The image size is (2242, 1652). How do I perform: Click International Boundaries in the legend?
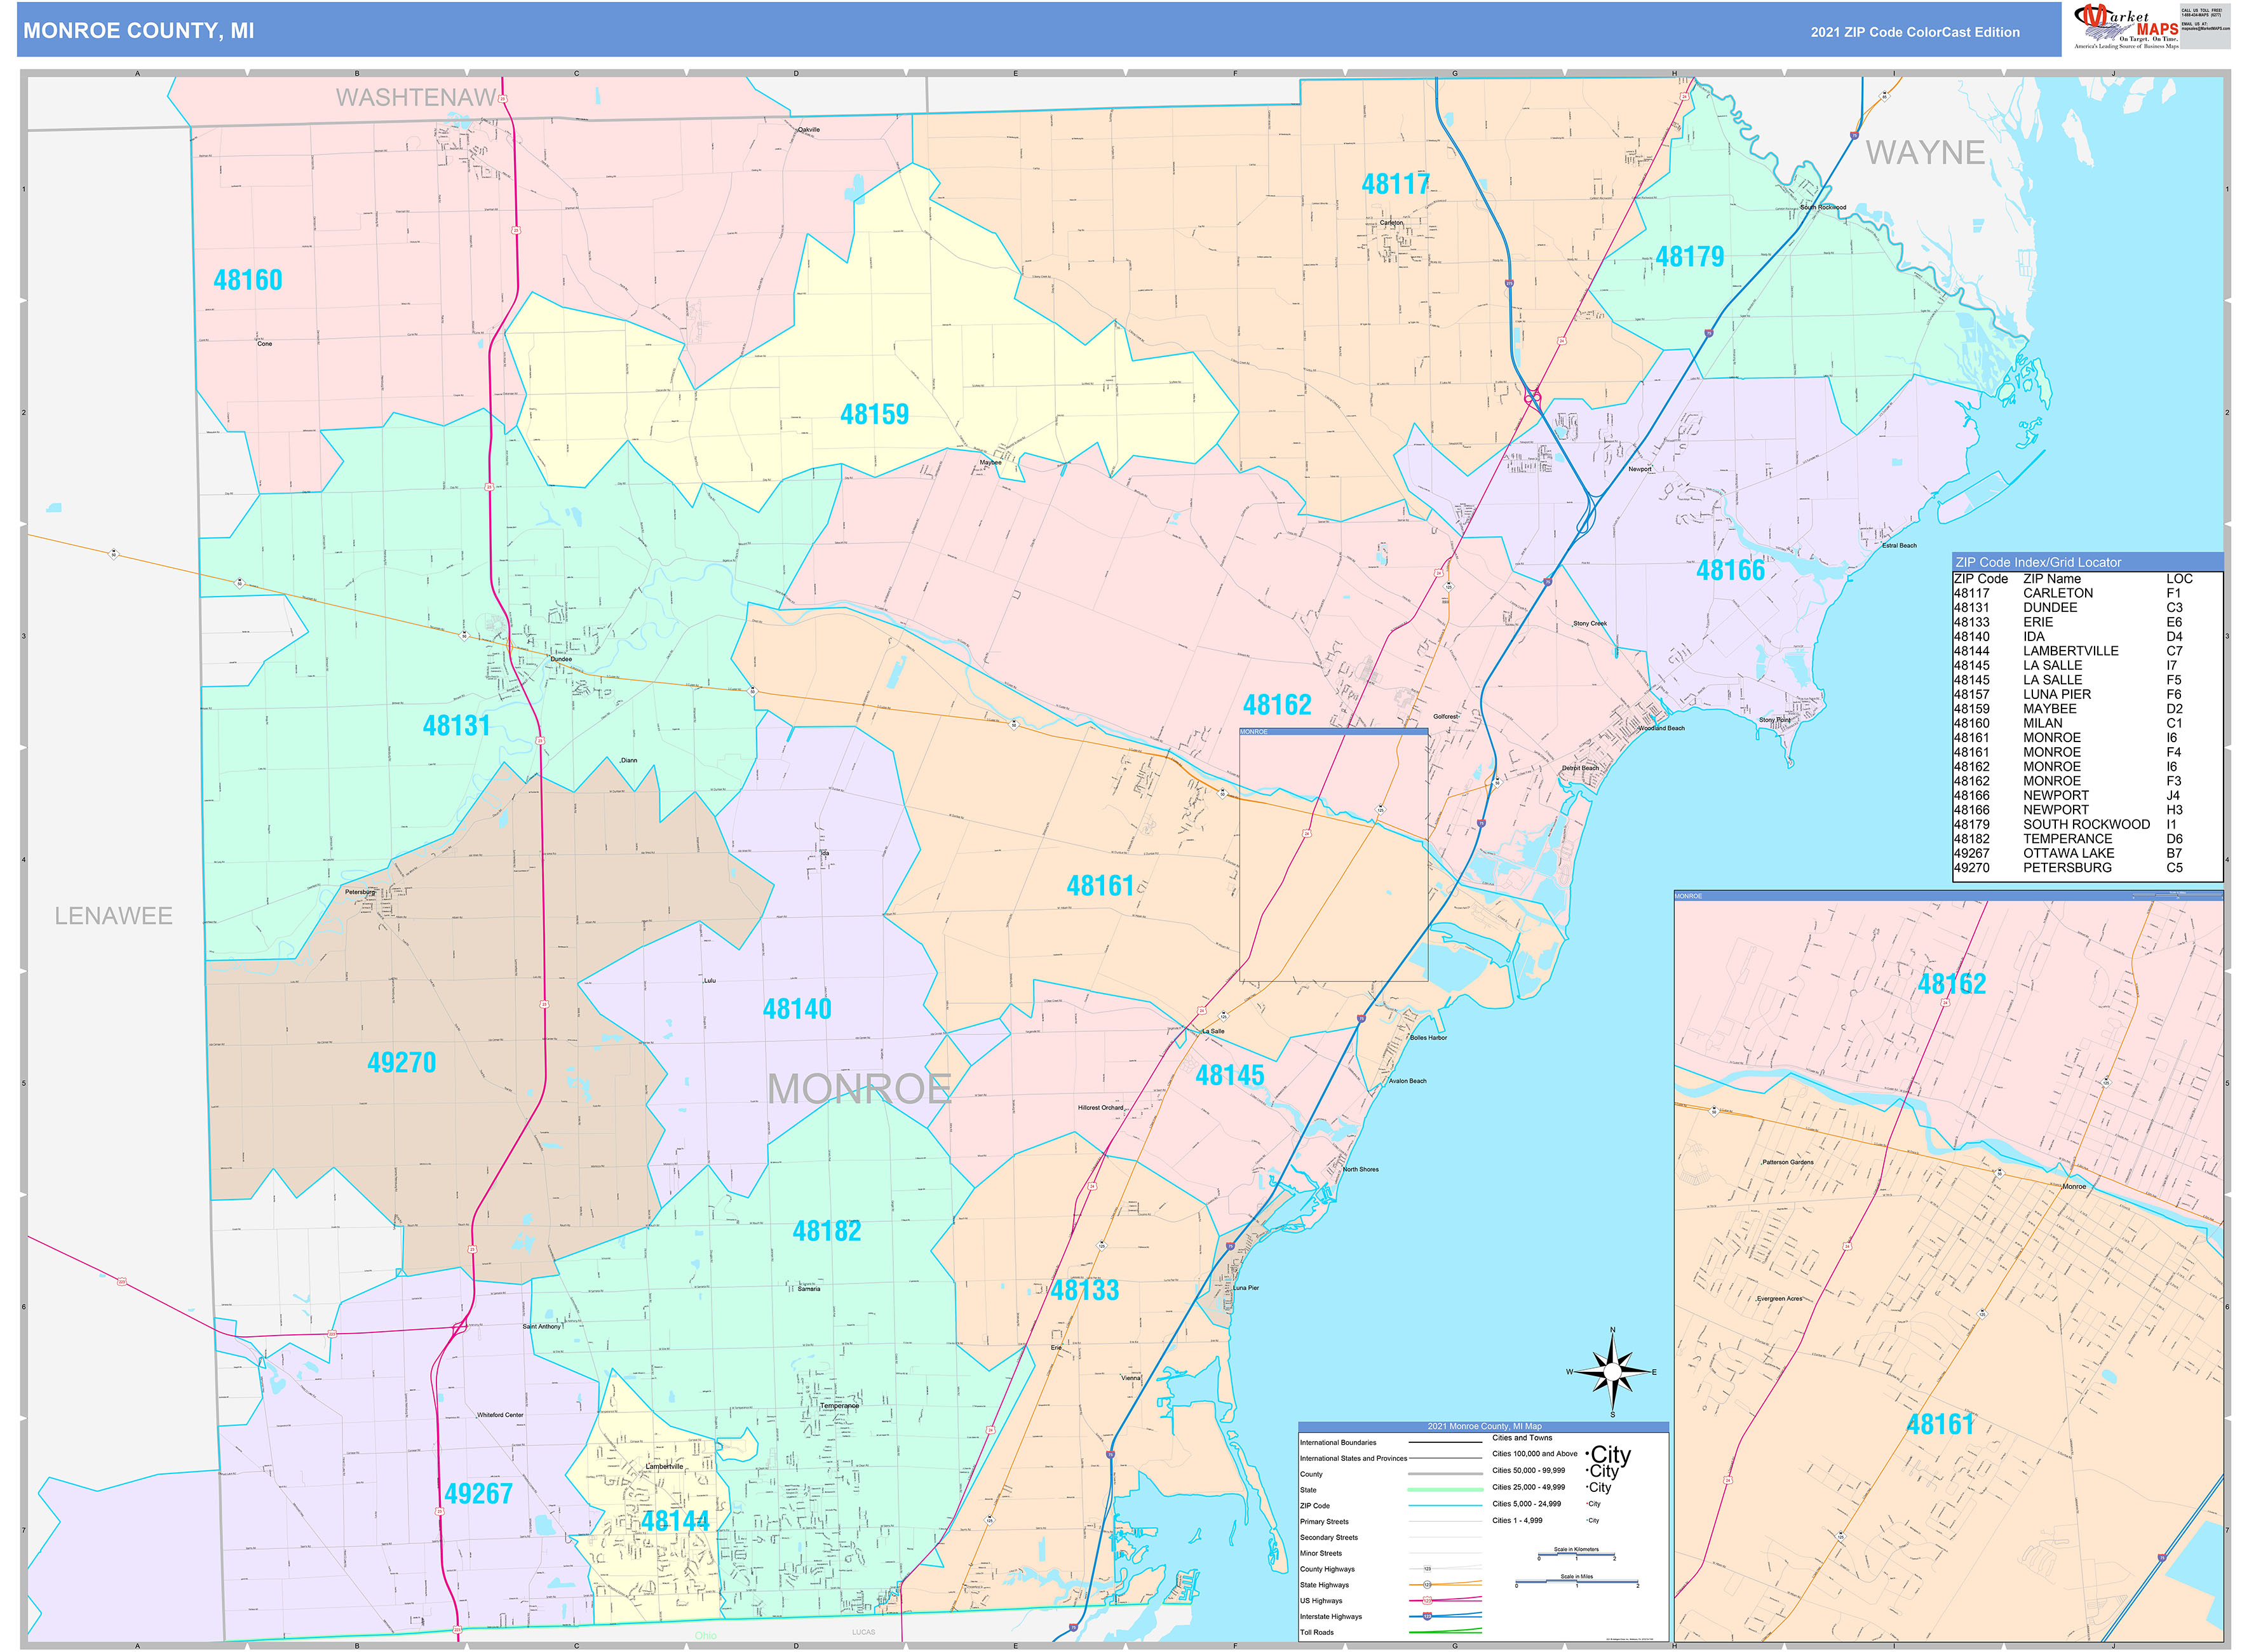pyautogui.click(x=1338, y=1442)
